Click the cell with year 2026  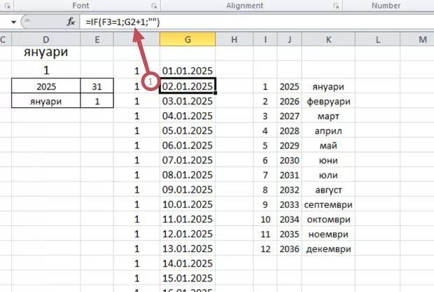(290, 102)
